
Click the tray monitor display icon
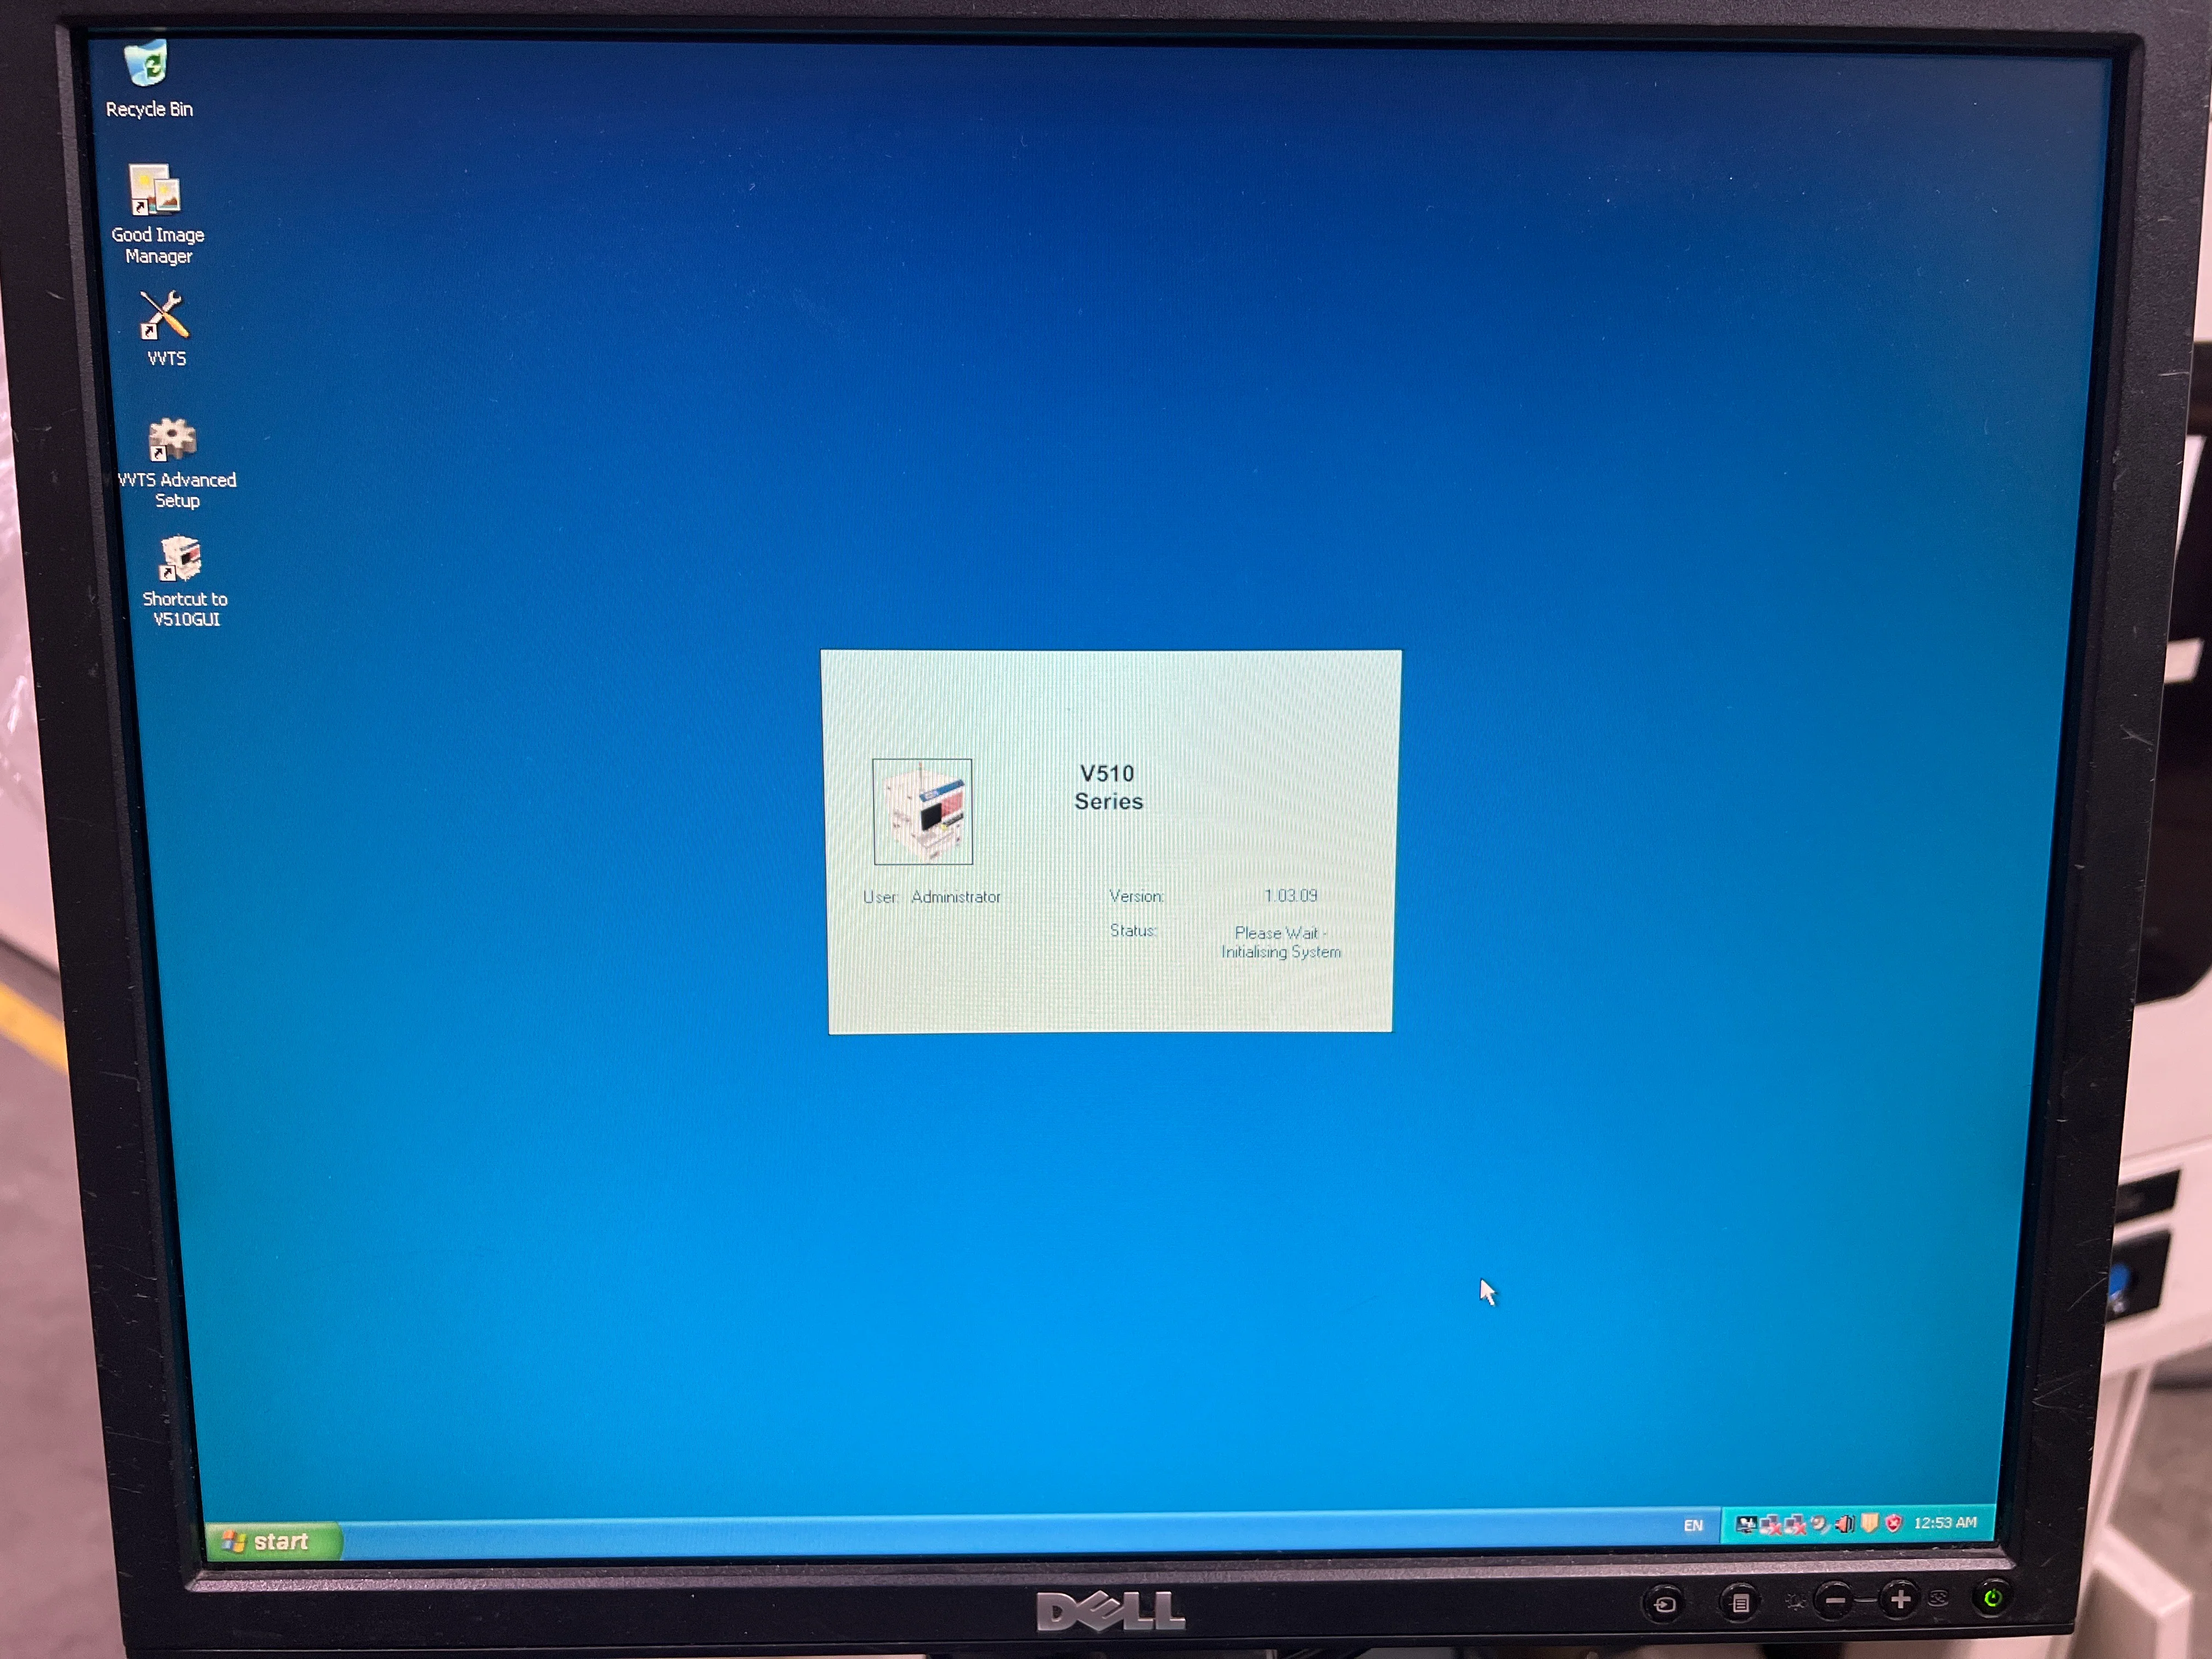[x=1746, y=1523]
